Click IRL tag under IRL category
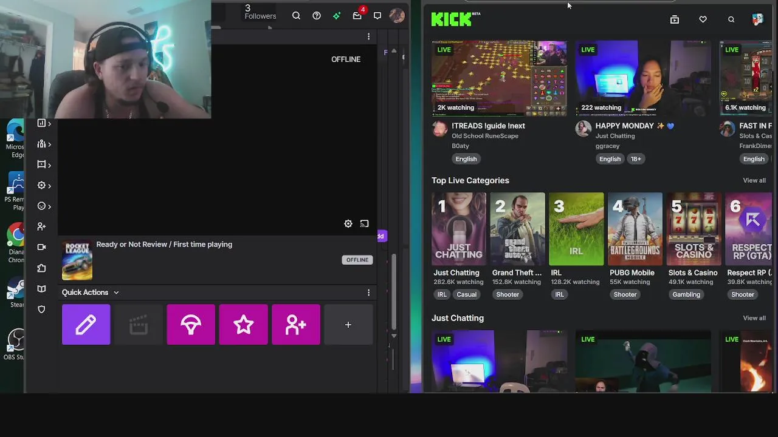 pyautogui.click(x=559, y=294)
